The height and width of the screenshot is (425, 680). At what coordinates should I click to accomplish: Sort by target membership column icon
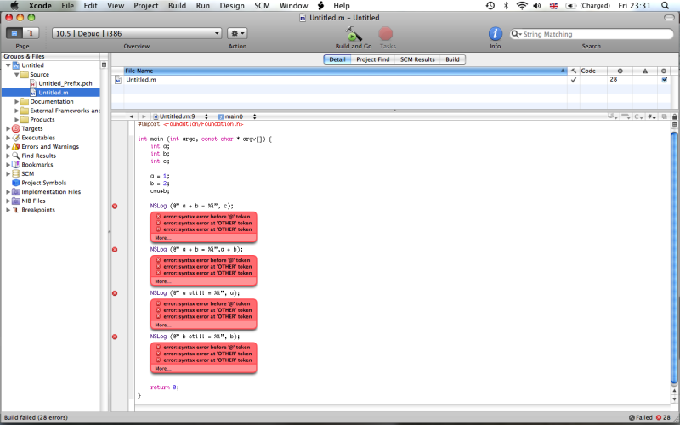664,71
